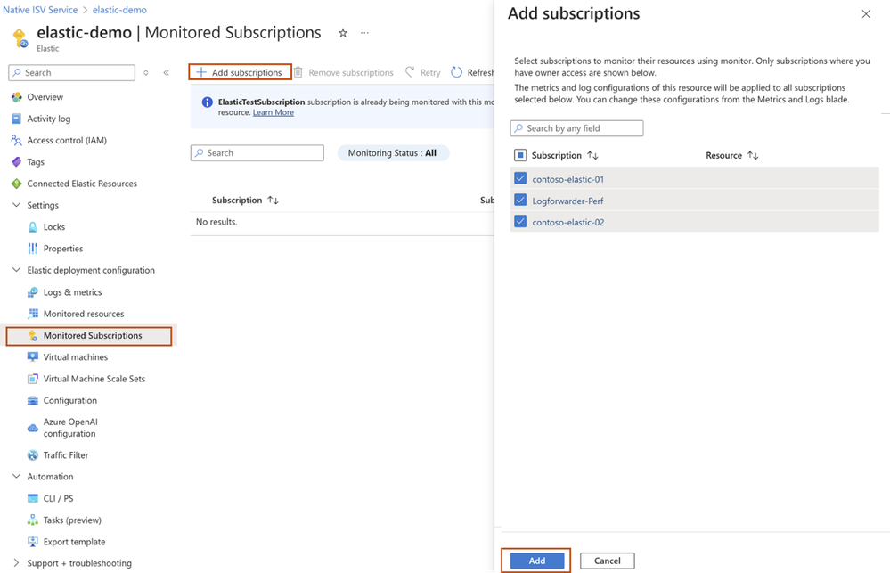
Task: Open the Monitored resources menu item
Action: pos(84,314)
